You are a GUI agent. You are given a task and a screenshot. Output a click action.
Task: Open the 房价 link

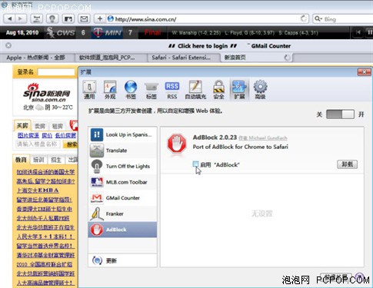pos(47,135)
